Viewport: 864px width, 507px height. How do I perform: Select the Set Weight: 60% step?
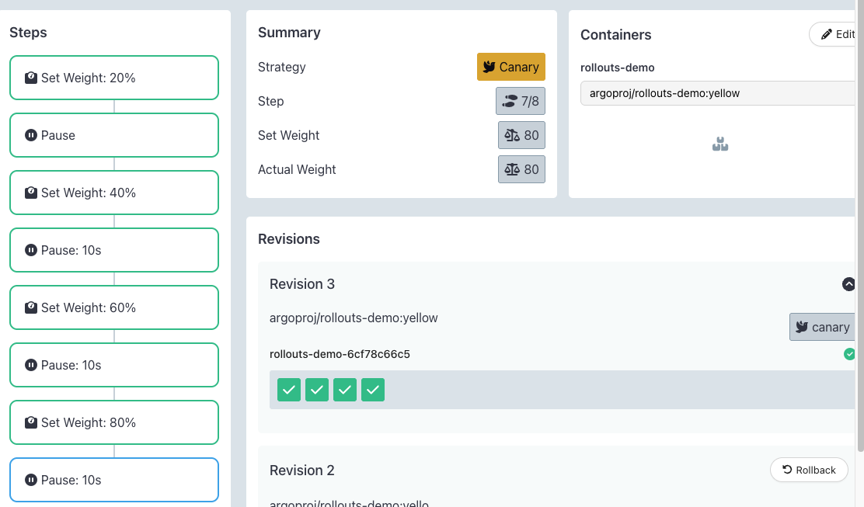tap(114, 307)
